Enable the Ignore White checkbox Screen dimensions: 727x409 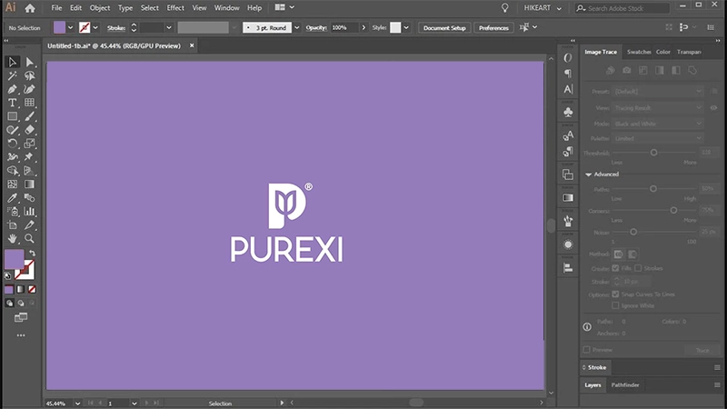point(615,305)
